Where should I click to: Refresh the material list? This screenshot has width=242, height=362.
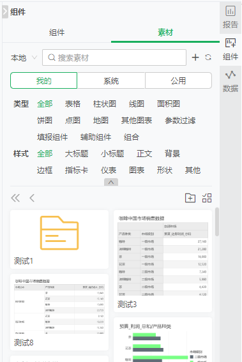pyautogui.click(x=208, y=57)
